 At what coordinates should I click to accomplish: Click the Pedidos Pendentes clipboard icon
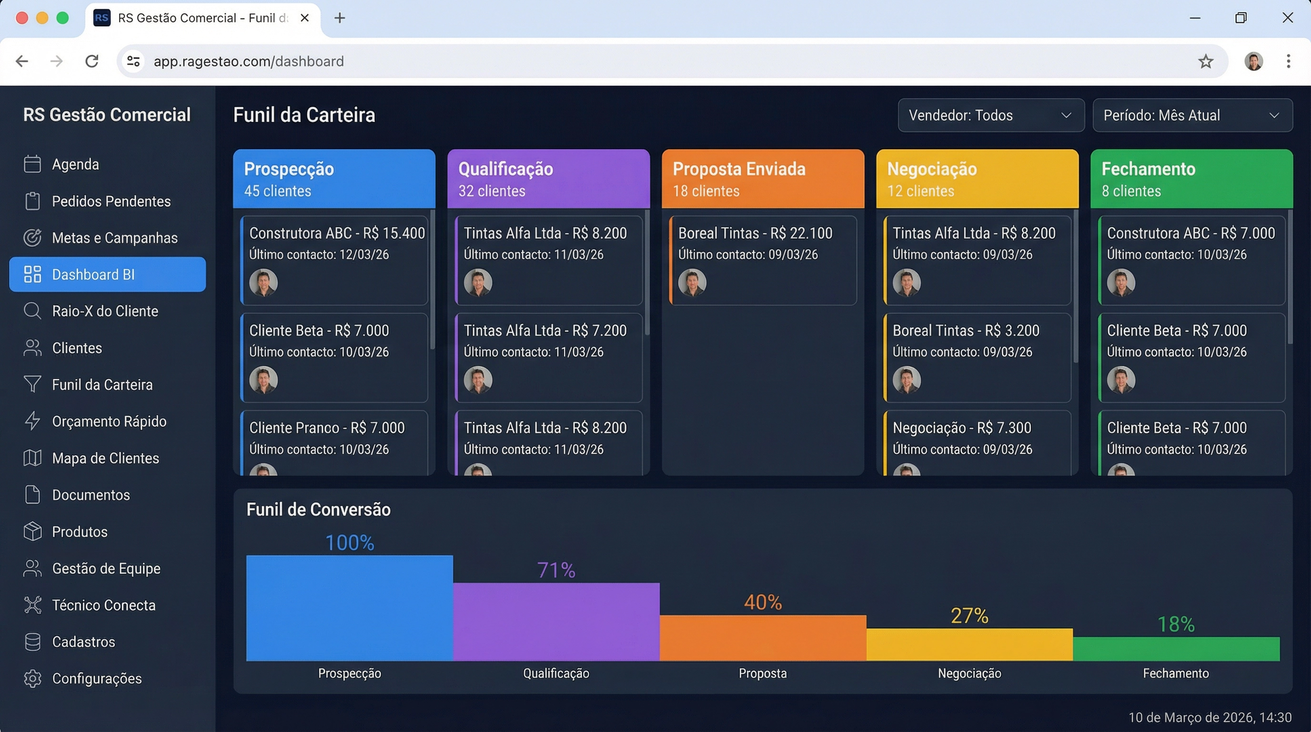coord(32,201)
